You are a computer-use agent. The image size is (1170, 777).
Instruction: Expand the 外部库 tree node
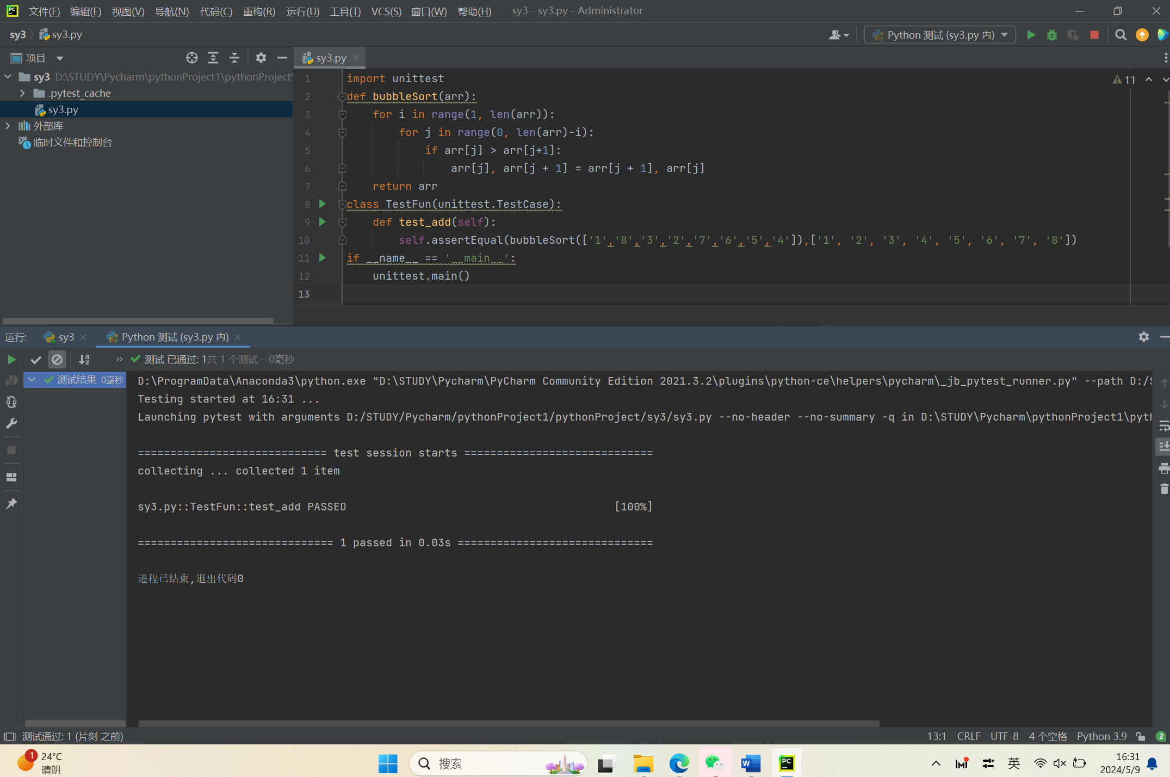(8, 126)
